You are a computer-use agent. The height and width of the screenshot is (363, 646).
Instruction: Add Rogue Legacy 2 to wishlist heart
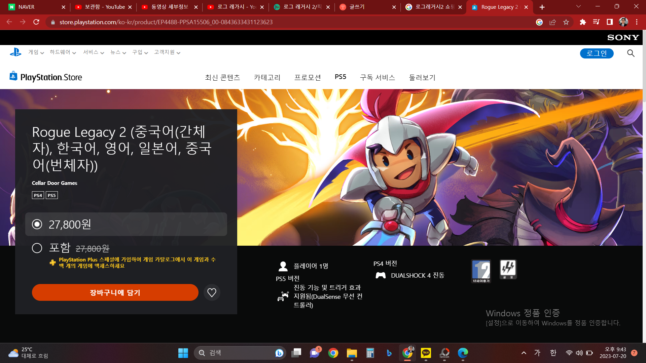click(212, 292)
